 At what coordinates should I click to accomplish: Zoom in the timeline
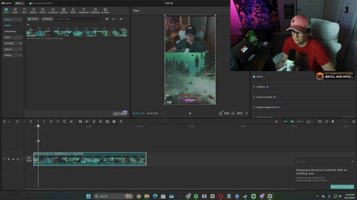[354, 122]
